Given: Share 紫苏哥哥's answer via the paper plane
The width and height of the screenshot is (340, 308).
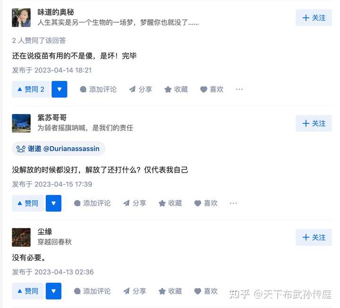Looking at the screenshot, I should 135,203.
